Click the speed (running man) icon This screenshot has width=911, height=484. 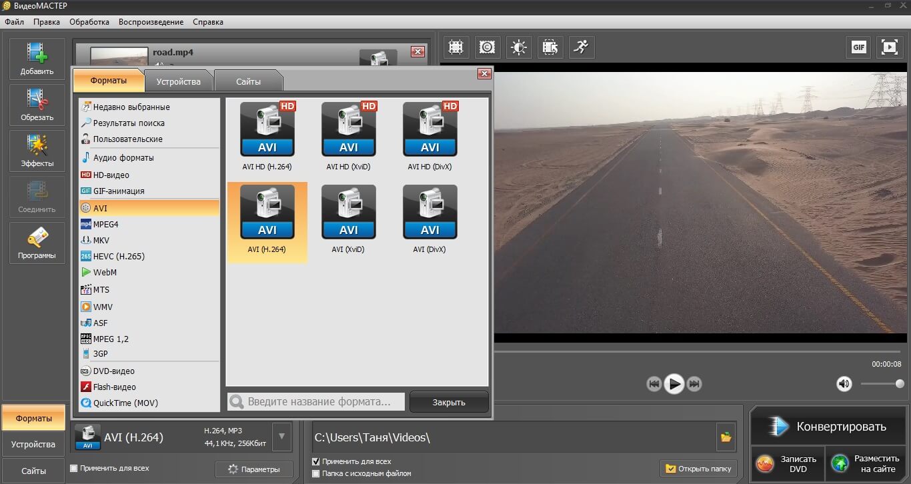[x=582, y=47]
